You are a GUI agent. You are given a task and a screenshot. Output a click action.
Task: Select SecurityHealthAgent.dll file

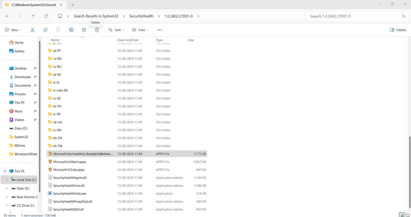(127, 178)
